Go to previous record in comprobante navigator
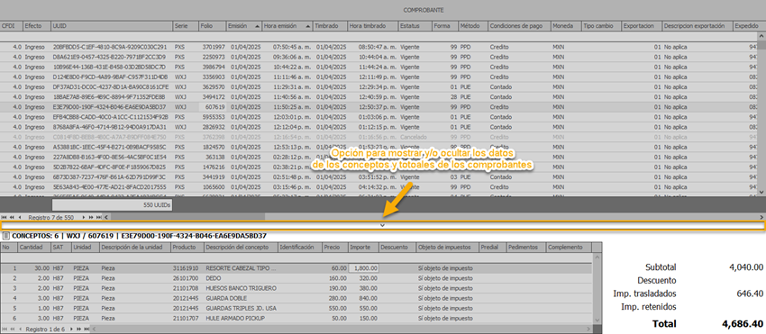Viewport: 766px width, 334px height. [20, 217]
